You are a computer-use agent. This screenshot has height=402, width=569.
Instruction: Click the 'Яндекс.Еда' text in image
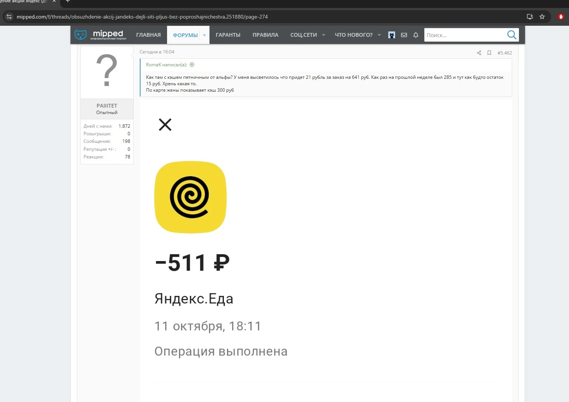tap(194, 299)
